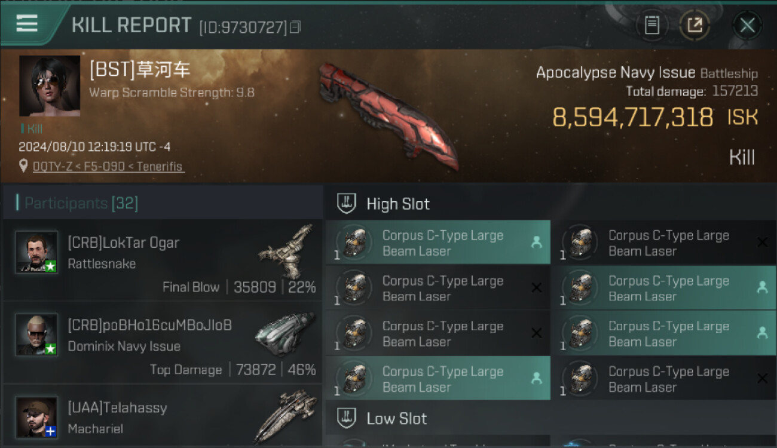View the Dominix Navy Issue ship icon
The height and width of the screenshot is (448, 777).
(x=285, y=335)
